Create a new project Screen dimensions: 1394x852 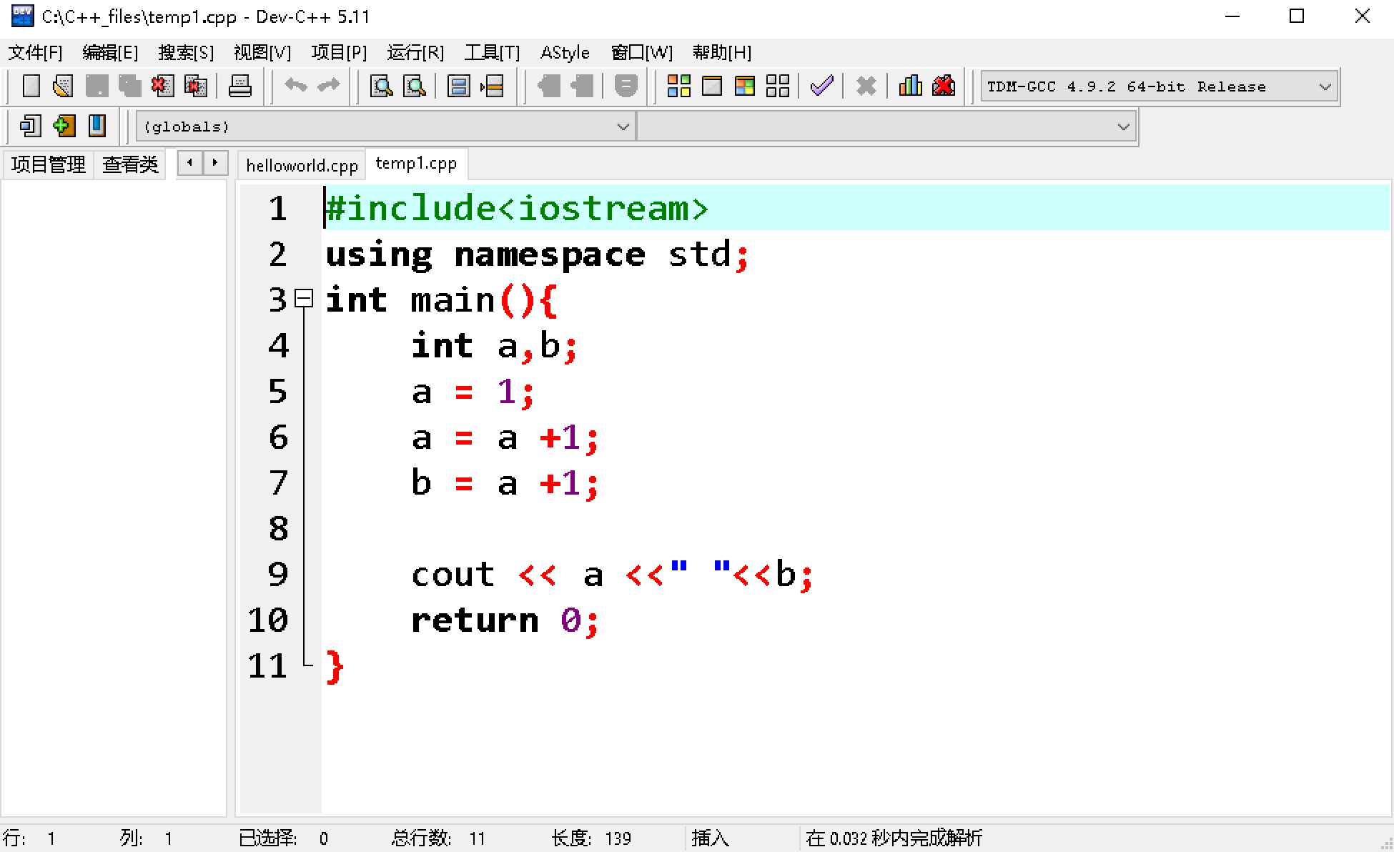[x=29, y=126]
